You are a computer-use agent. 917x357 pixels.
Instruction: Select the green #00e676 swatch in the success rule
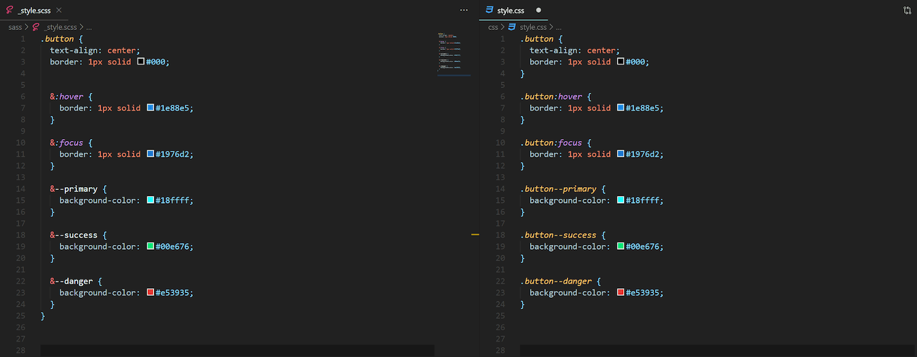click(150, 246)
